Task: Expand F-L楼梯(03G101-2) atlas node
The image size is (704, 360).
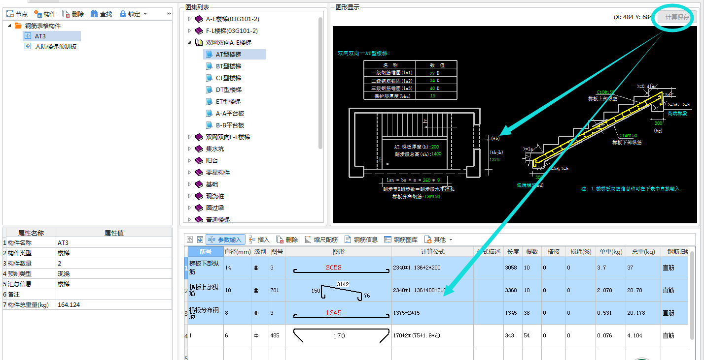Action: tap(189, 31)
